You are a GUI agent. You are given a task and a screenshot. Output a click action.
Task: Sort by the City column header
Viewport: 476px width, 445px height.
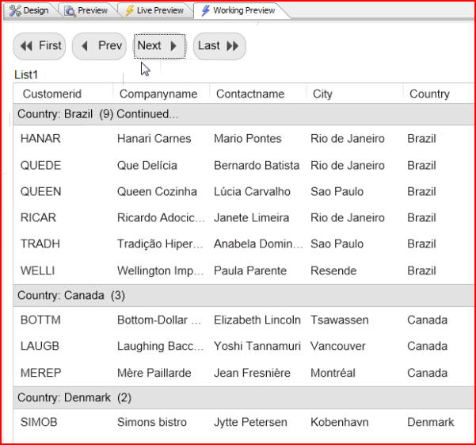point(322,94)
